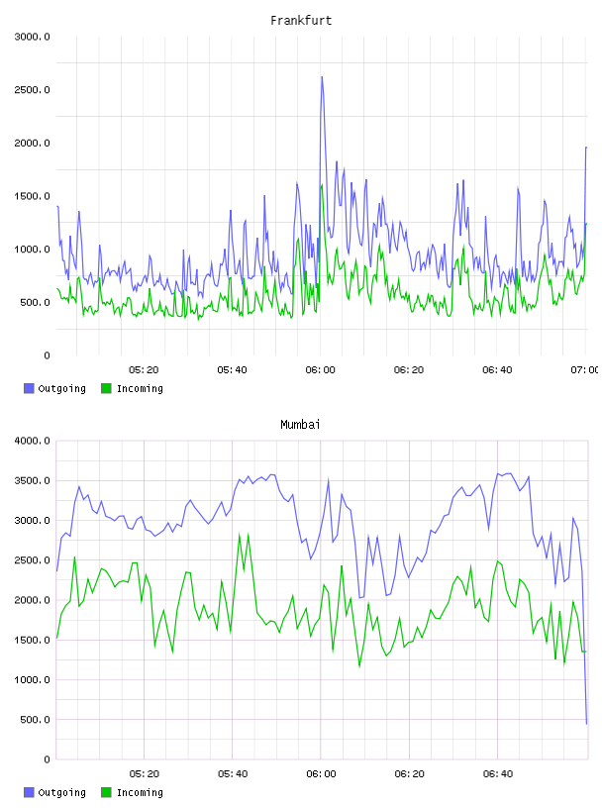Click the 05:40 time label on the Frankfurt chart

[x=232, y=370]
